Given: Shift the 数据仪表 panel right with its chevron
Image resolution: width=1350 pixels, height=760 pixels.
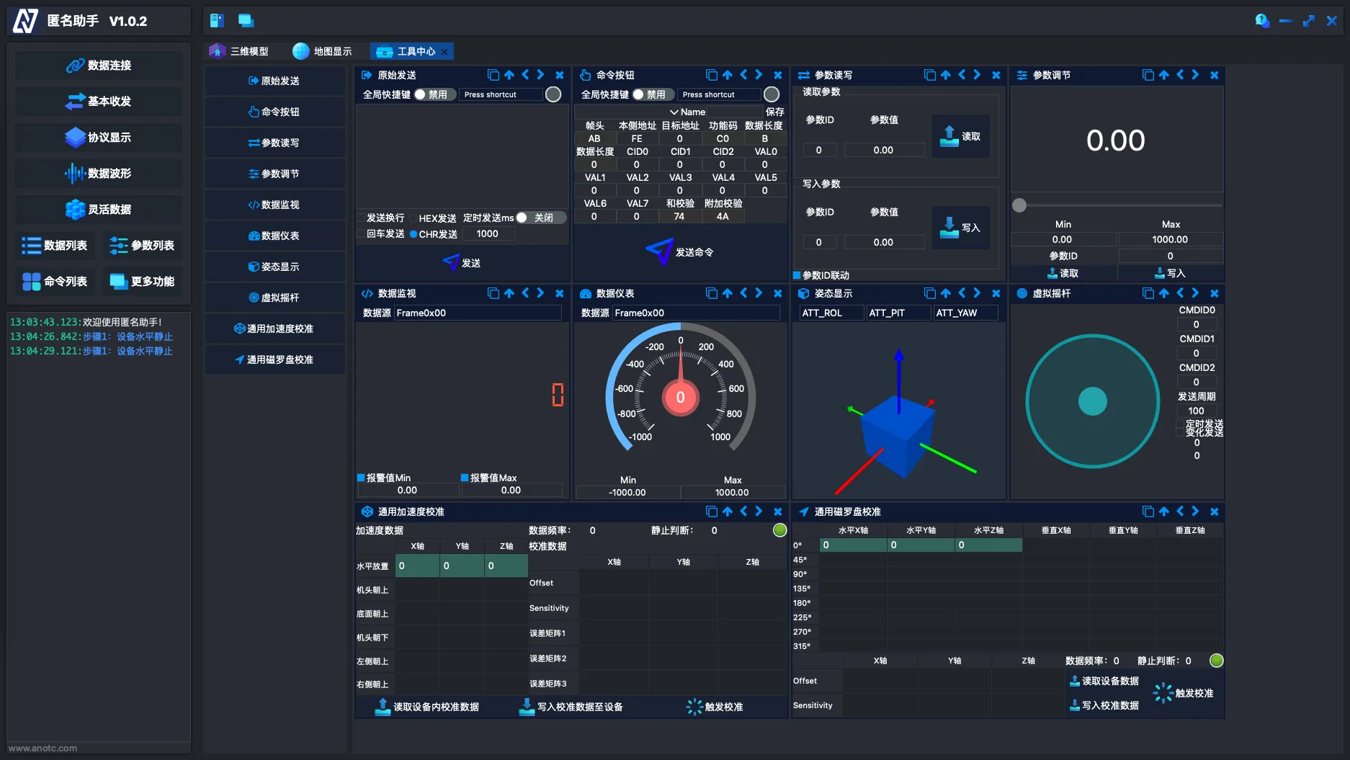Looking at the screenshot, I should (759, 293).
